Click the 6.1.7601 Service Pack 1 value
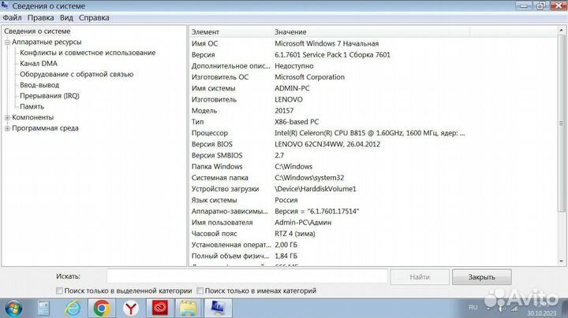 pos(332,55)
